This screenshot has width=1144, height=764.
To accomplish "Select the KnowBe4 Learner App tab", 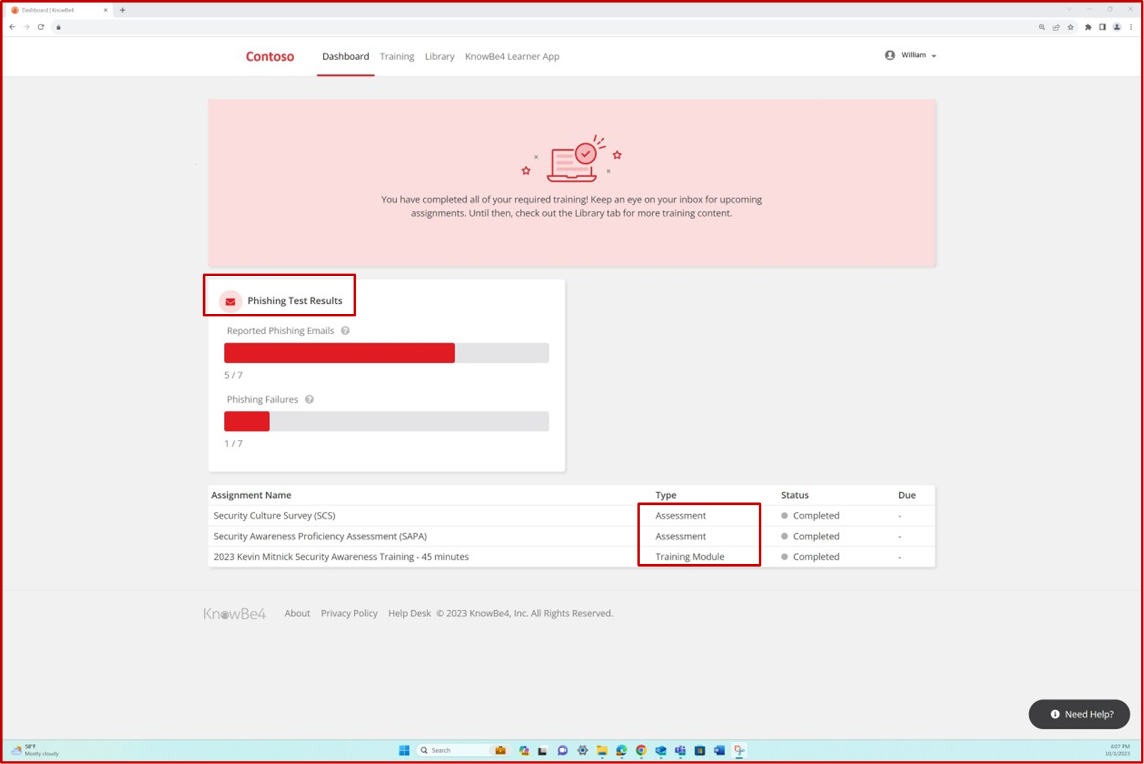I will tap(511, 56).
